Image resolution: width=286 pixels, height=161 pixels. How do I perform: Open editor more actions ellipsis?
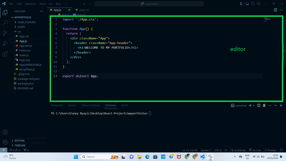(x=281, y=10)
